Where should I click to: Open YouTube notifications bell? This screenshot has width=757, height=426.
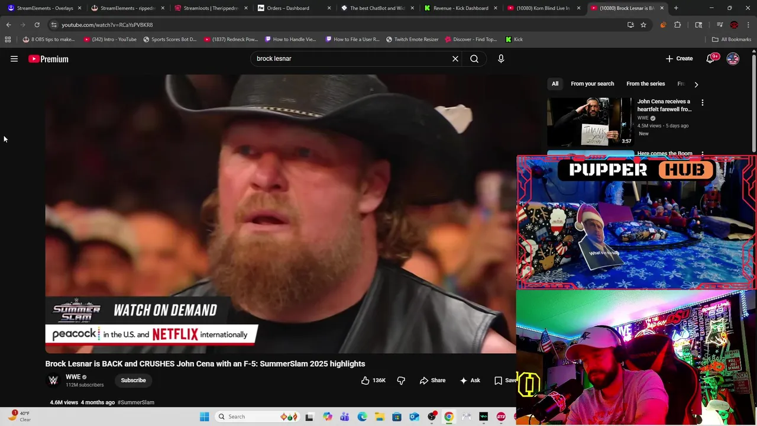[711, 59]
